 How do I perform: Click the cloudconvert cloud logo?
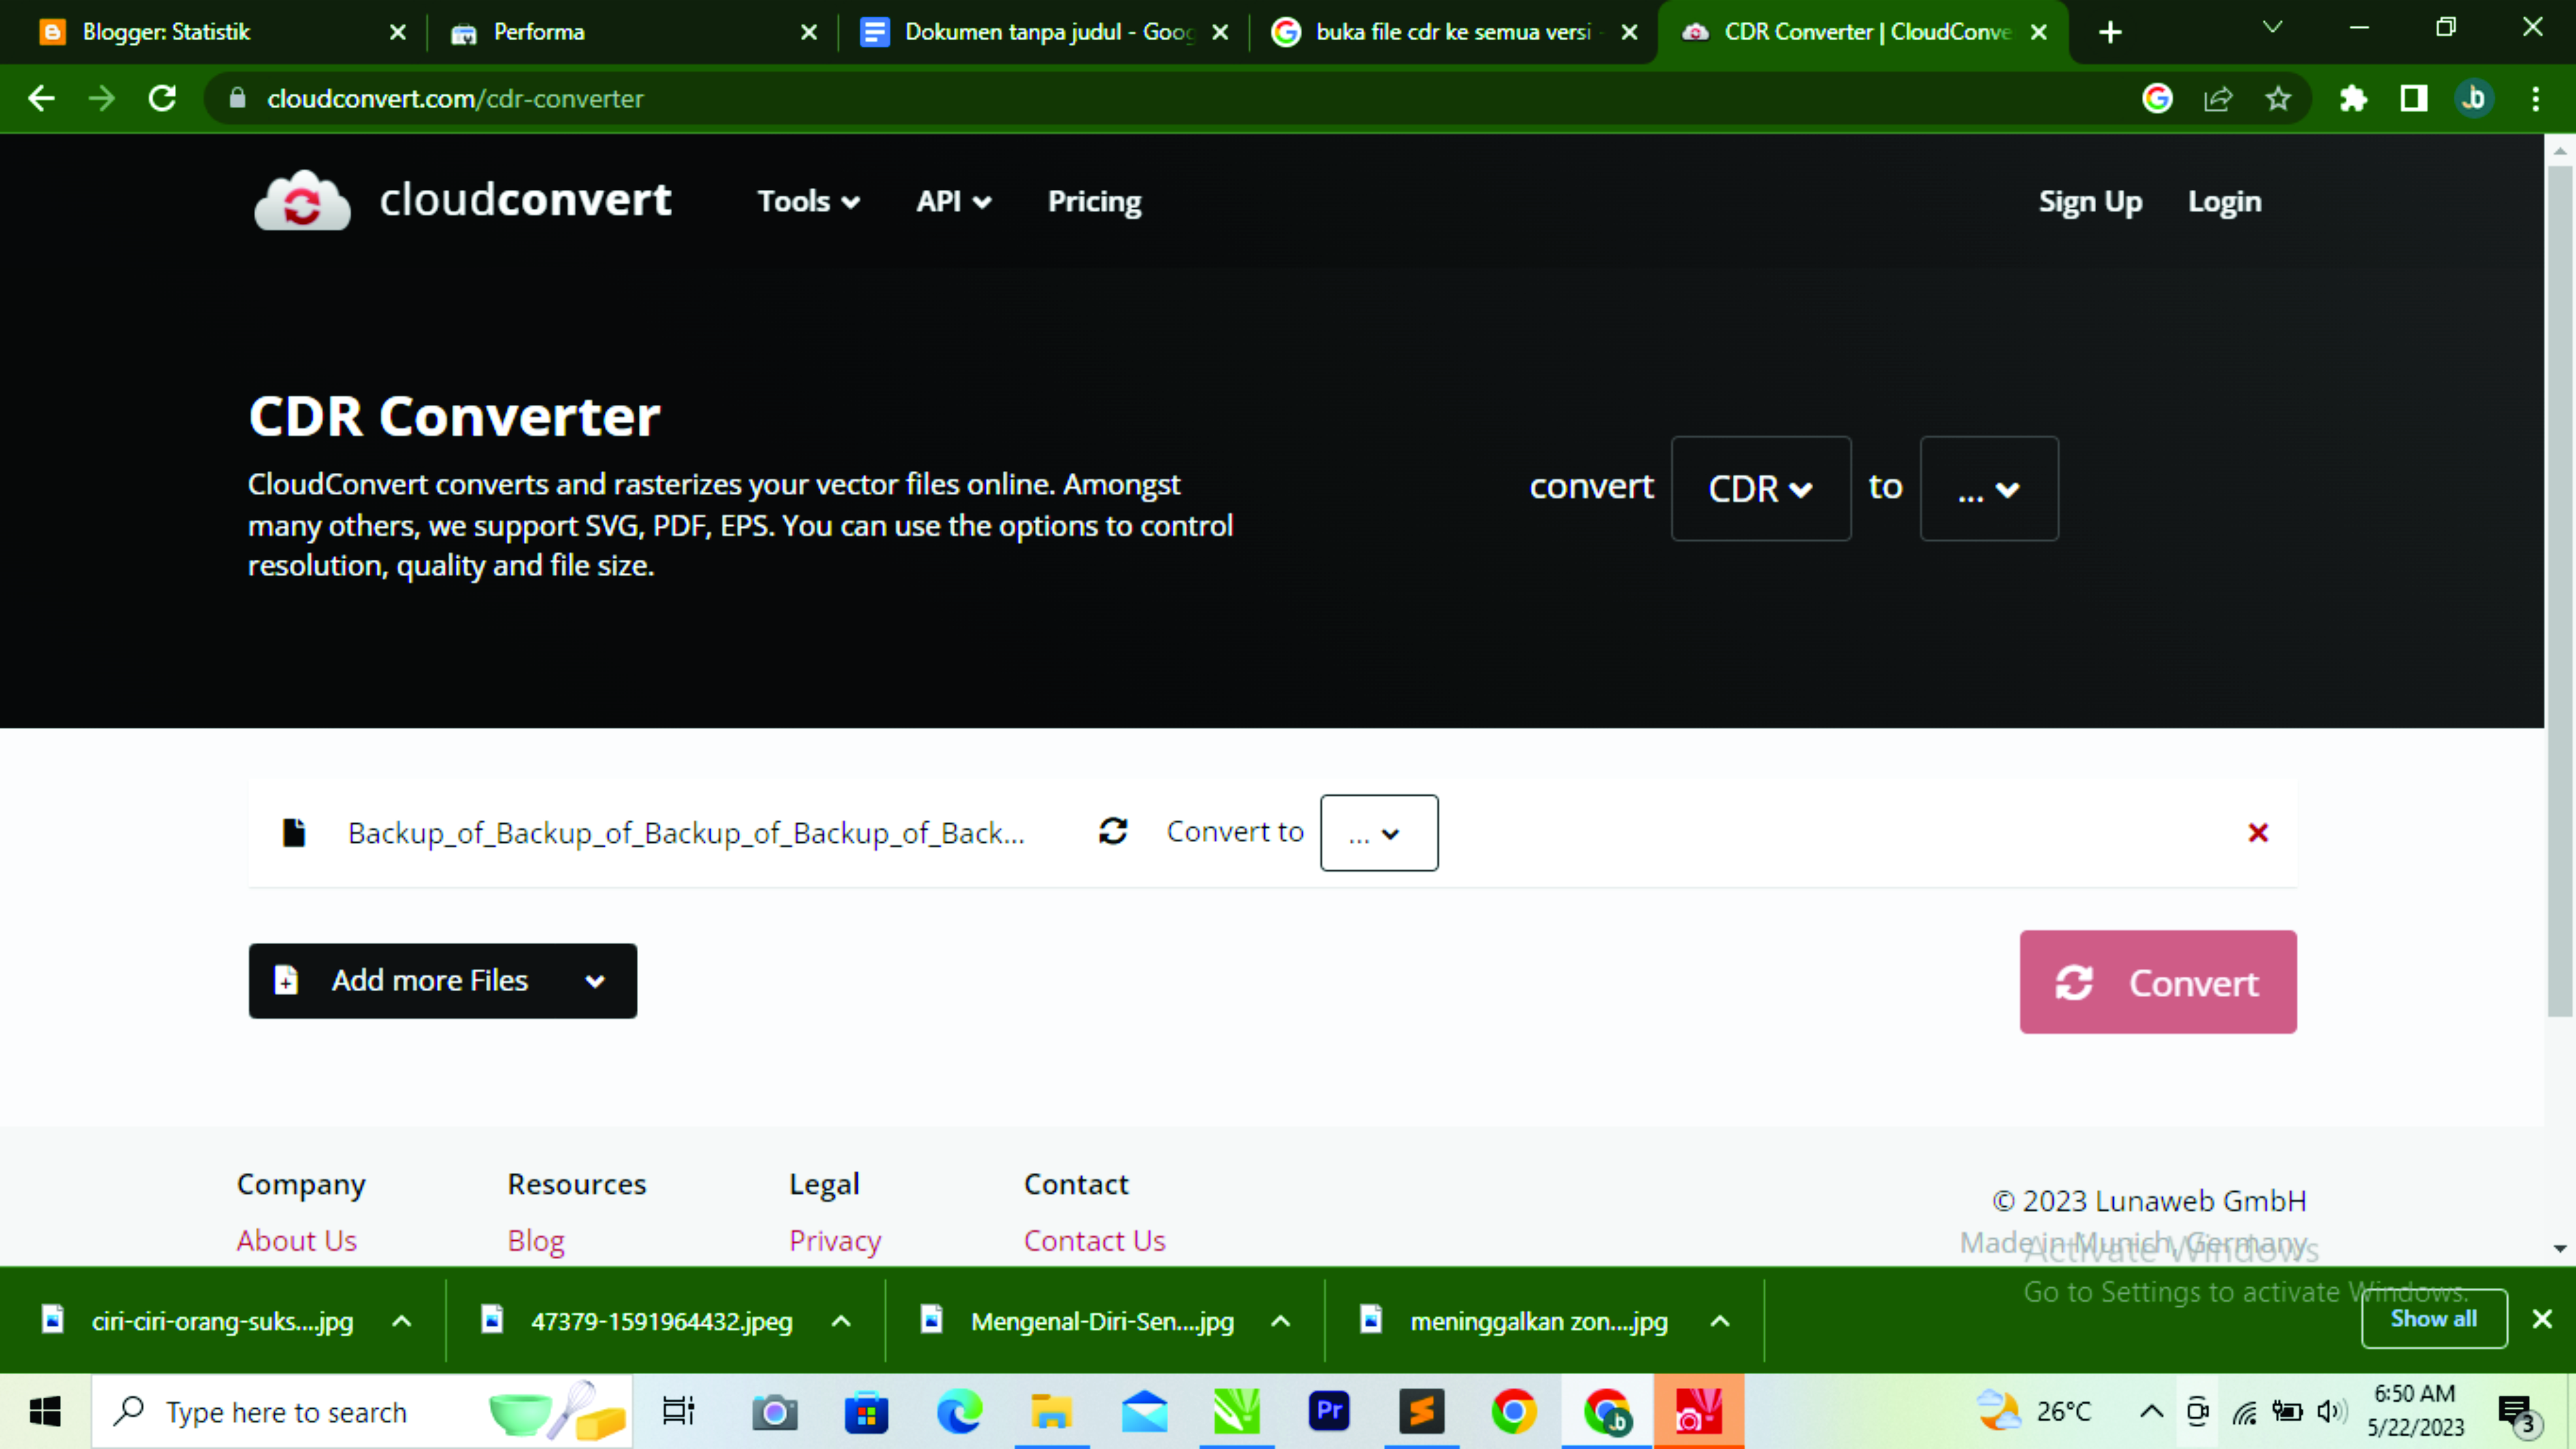[x=302, y=201]
